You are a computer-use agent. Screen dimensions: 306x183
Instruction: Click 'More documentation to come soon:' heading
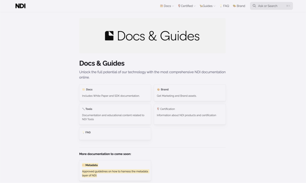click(x=105, y=154)
